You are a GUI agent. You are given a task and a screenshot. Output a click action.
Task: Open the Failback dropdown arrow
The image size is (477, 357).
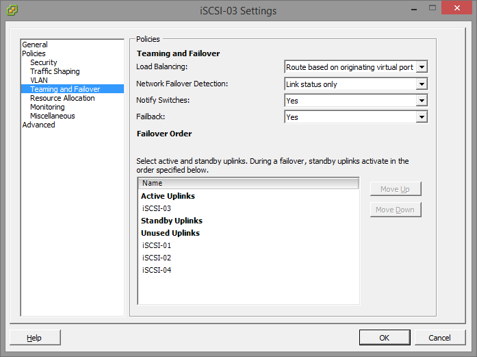[x=422, y=117]
